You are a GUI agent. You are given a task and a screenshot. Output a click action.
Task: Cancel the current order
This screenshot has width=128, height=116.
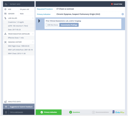point(117,4)
